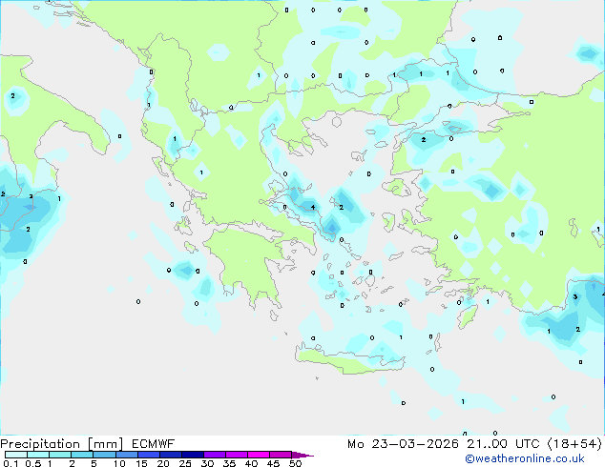Select the 20–25 mm dark blue legend swatch
The height and width of the screenshot is (467, 605).
coord(171,455)
